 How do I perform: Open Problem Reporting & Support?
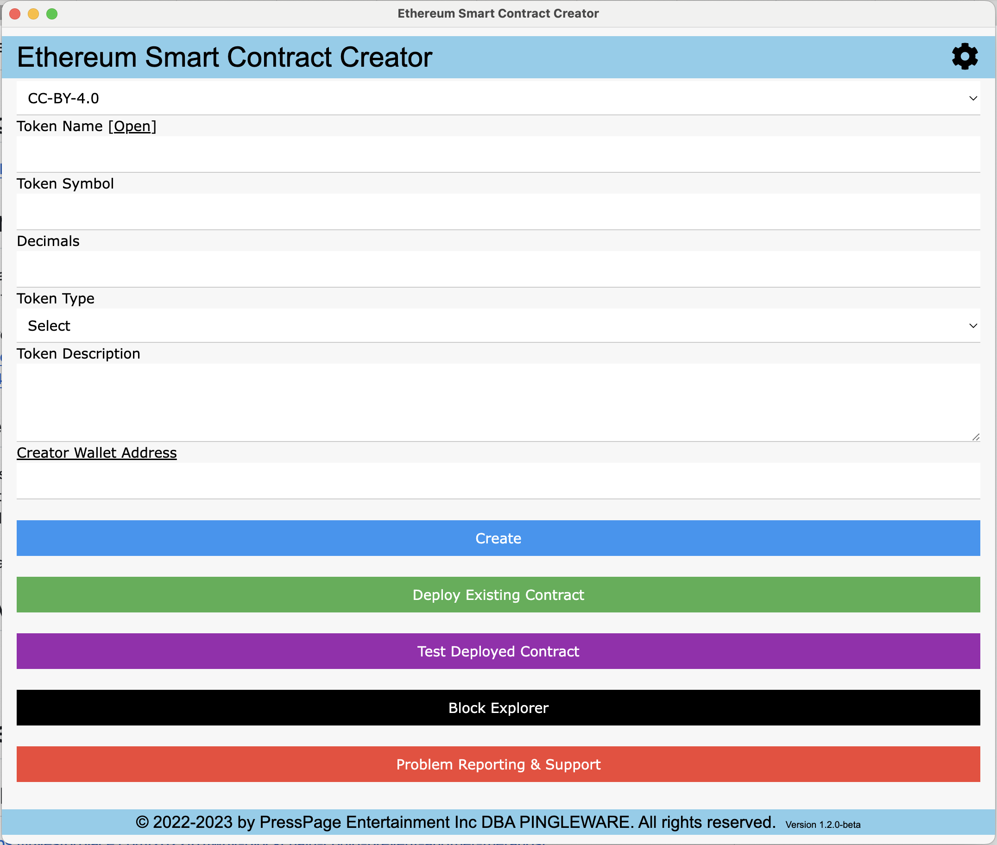click(498, 764)
